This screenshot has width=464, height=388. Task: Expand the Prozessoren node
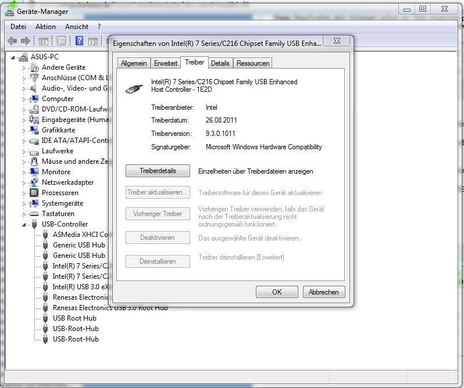coord(24,193)
